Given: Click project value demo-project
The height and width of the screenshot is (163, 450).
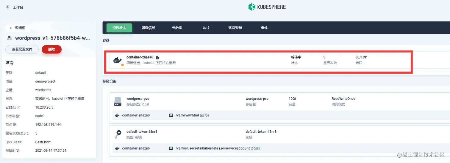Looking at the screenshot, I should click(x=45, y=81).
